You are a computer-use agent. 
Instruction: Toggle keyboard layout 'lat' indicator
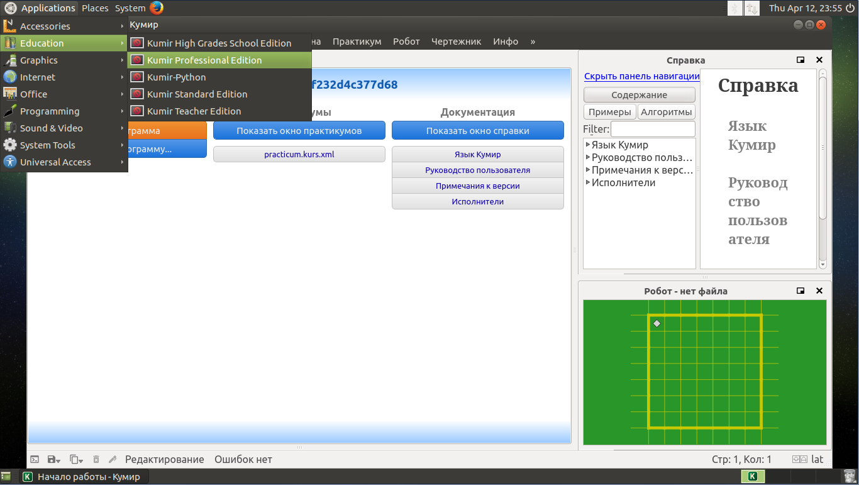pos(817,459)
